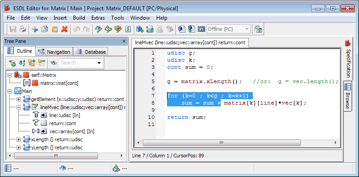
Task: Click the Redo arrow icon
Action: pos(86,29)
